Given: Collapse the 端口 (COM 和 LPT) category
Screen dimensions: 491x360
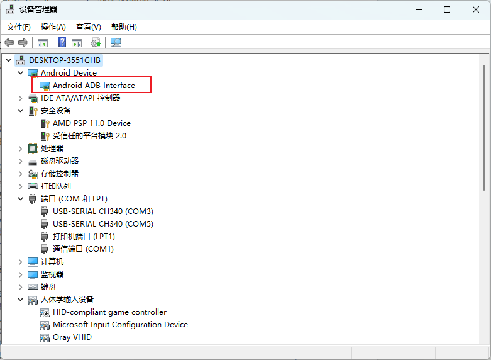Looking at the screenshot, I should pyautogui.click(x=21, y=199).
